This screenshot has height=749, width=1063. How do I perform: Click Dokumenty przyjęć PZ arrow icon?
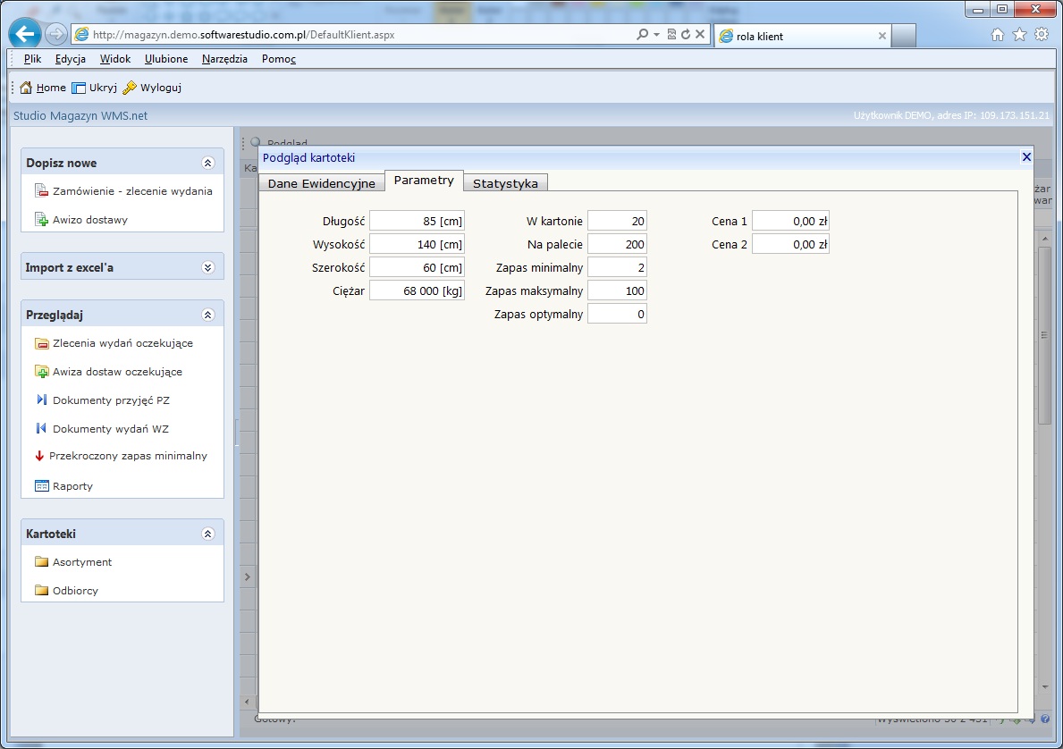[41, 400]
